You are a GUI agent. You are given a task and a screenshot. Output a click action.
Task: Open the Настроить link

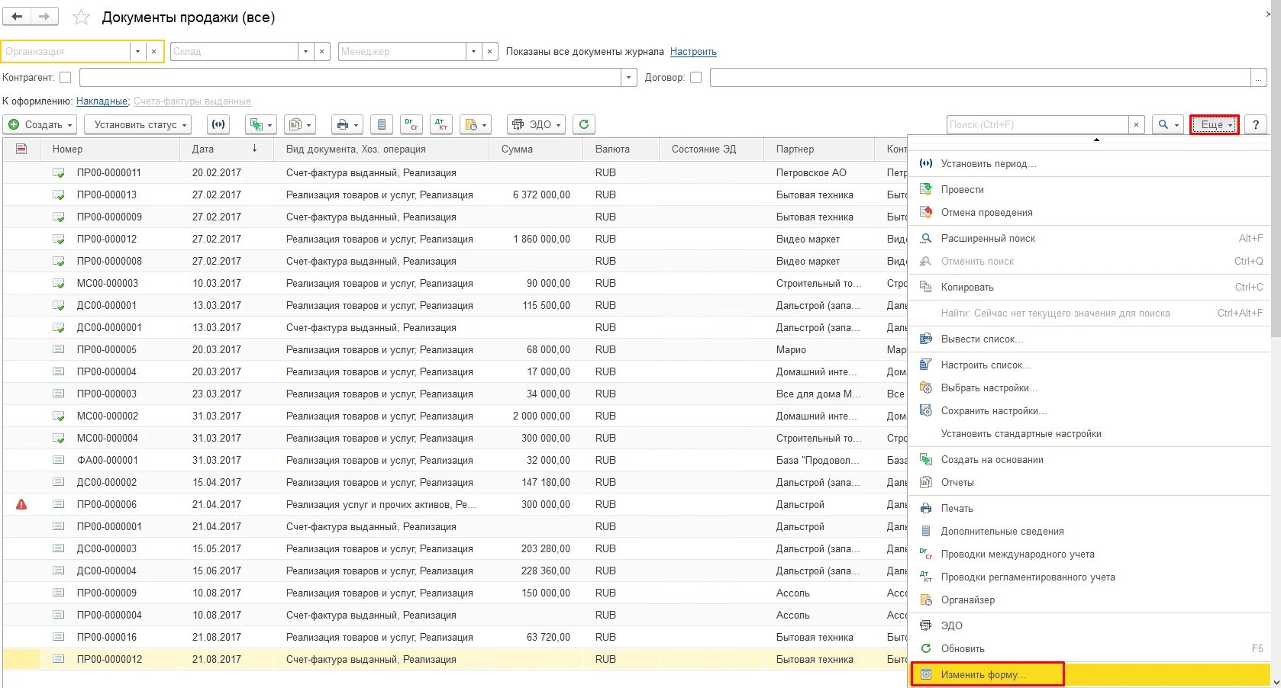[x=693, y=52]
